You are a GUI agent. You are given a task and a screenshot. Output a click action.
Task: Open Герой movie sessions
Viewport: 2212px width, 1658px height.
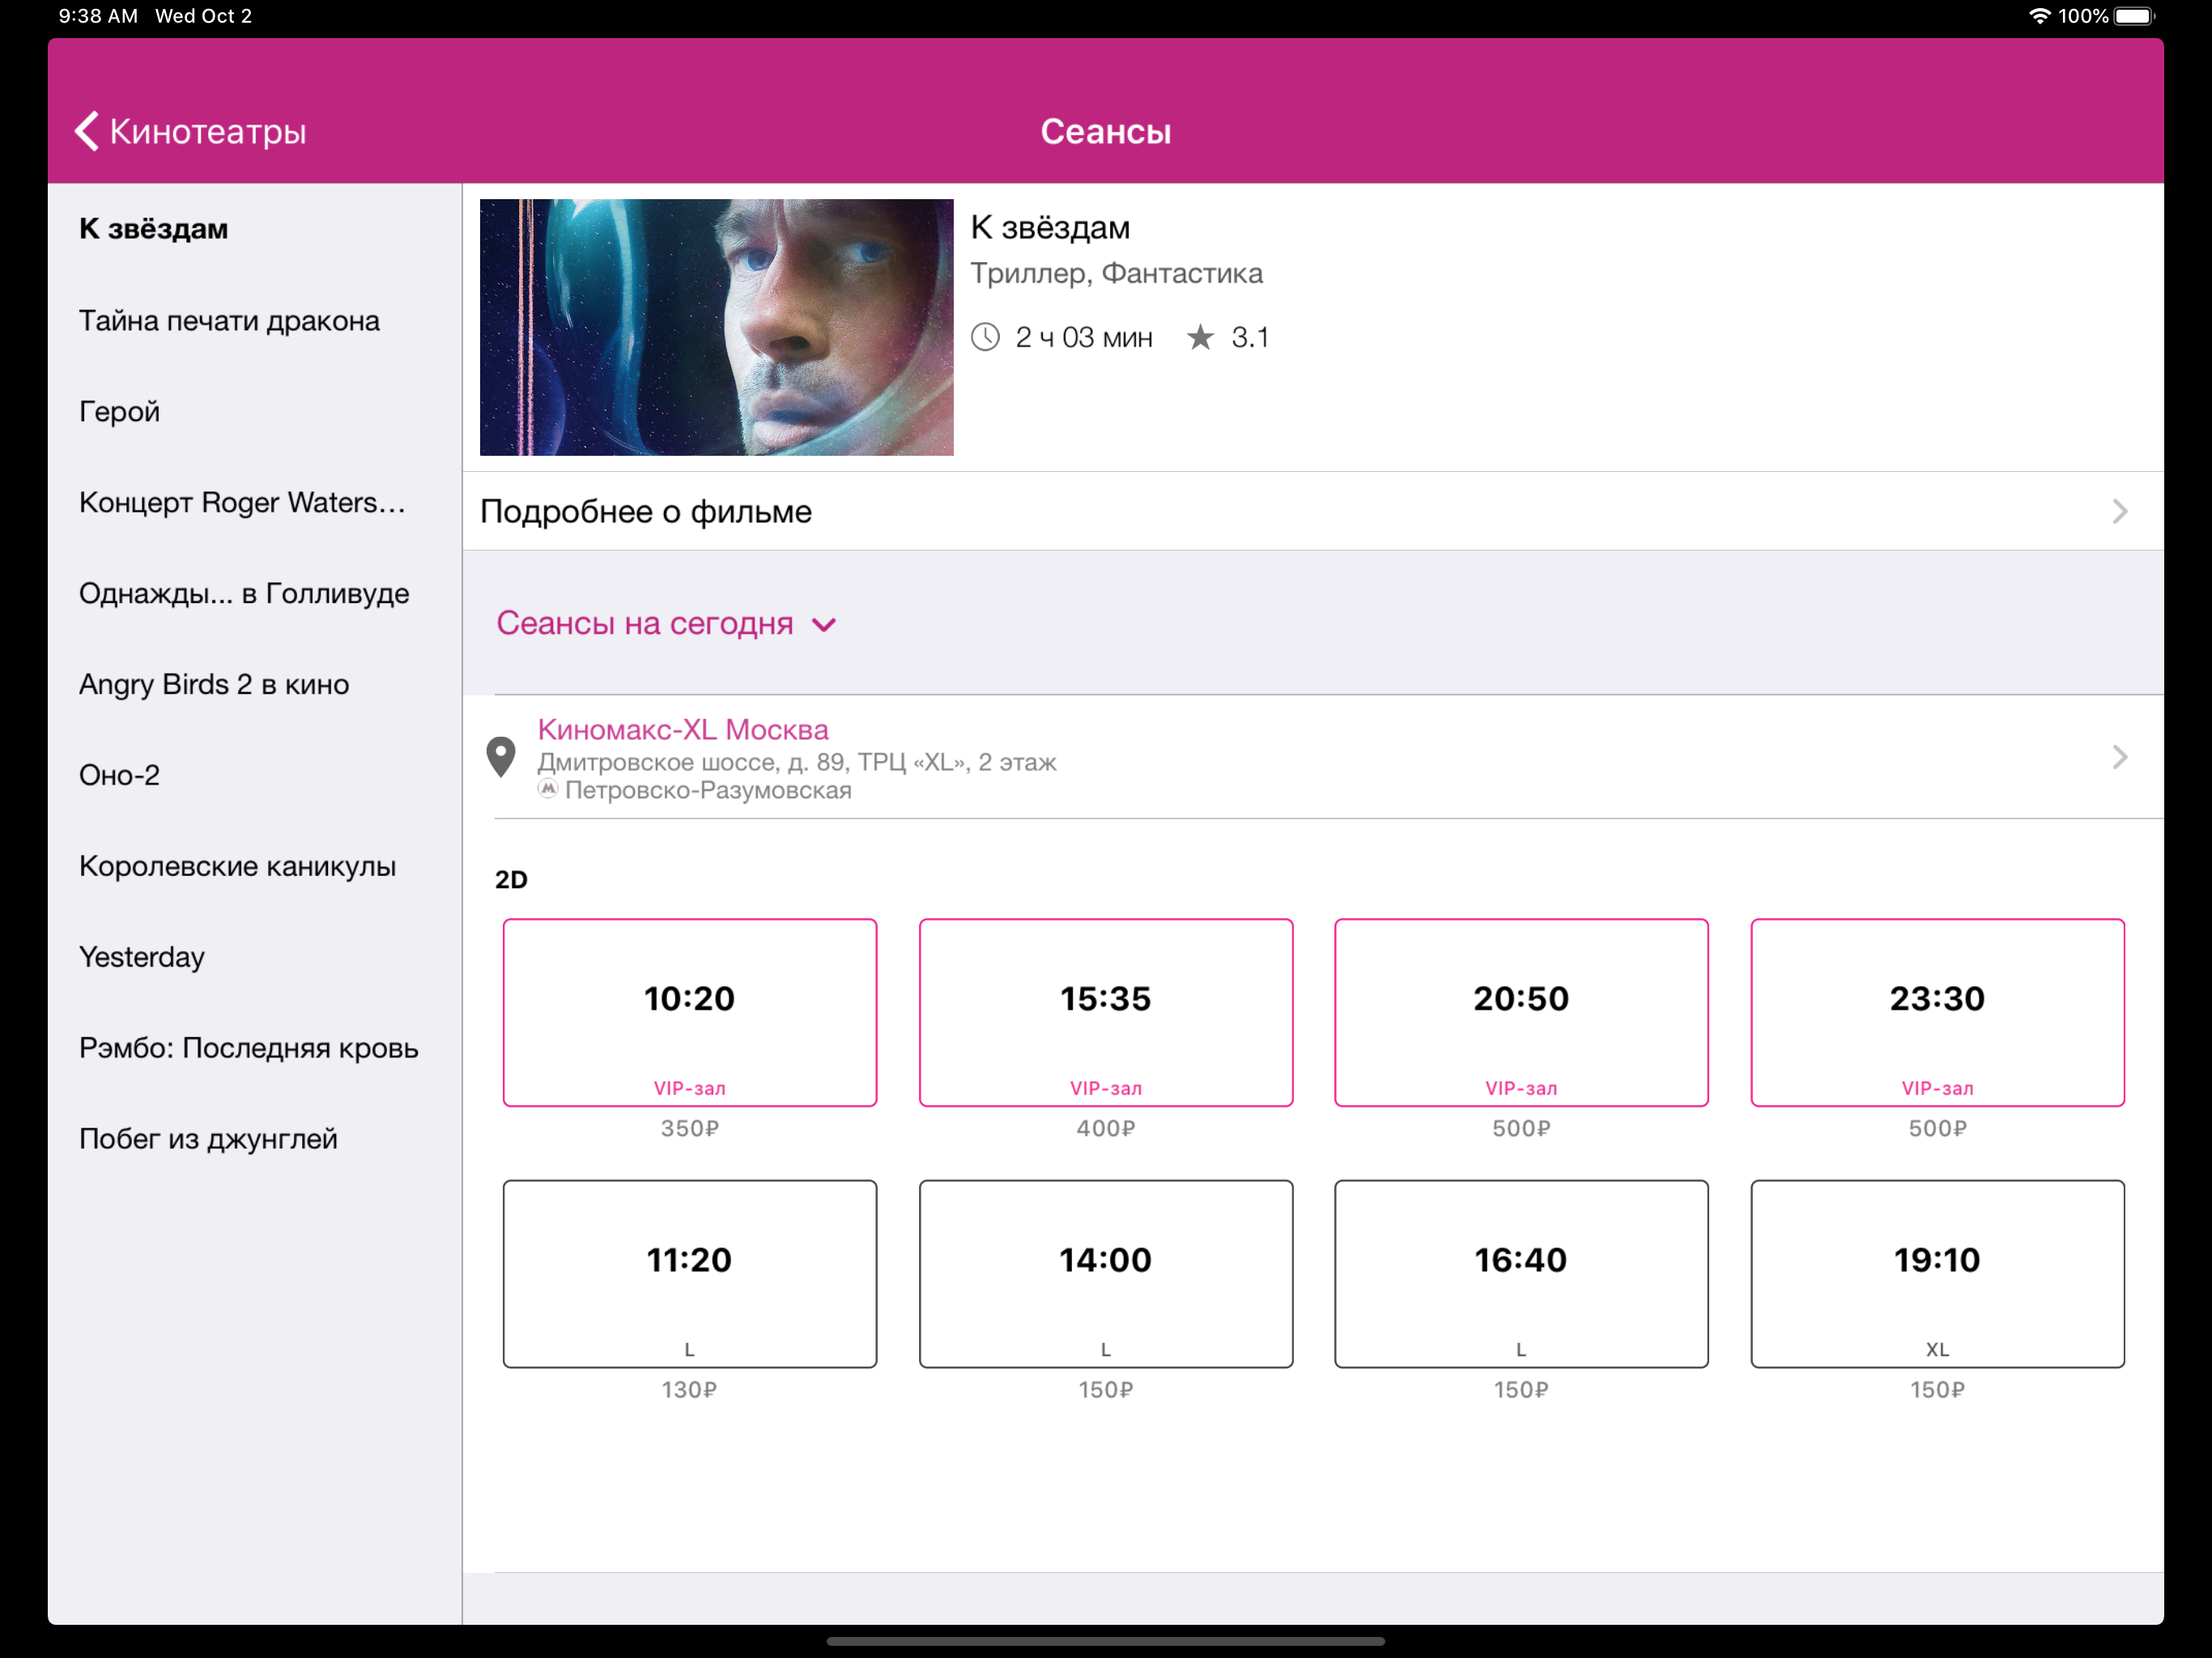[254, 411]
